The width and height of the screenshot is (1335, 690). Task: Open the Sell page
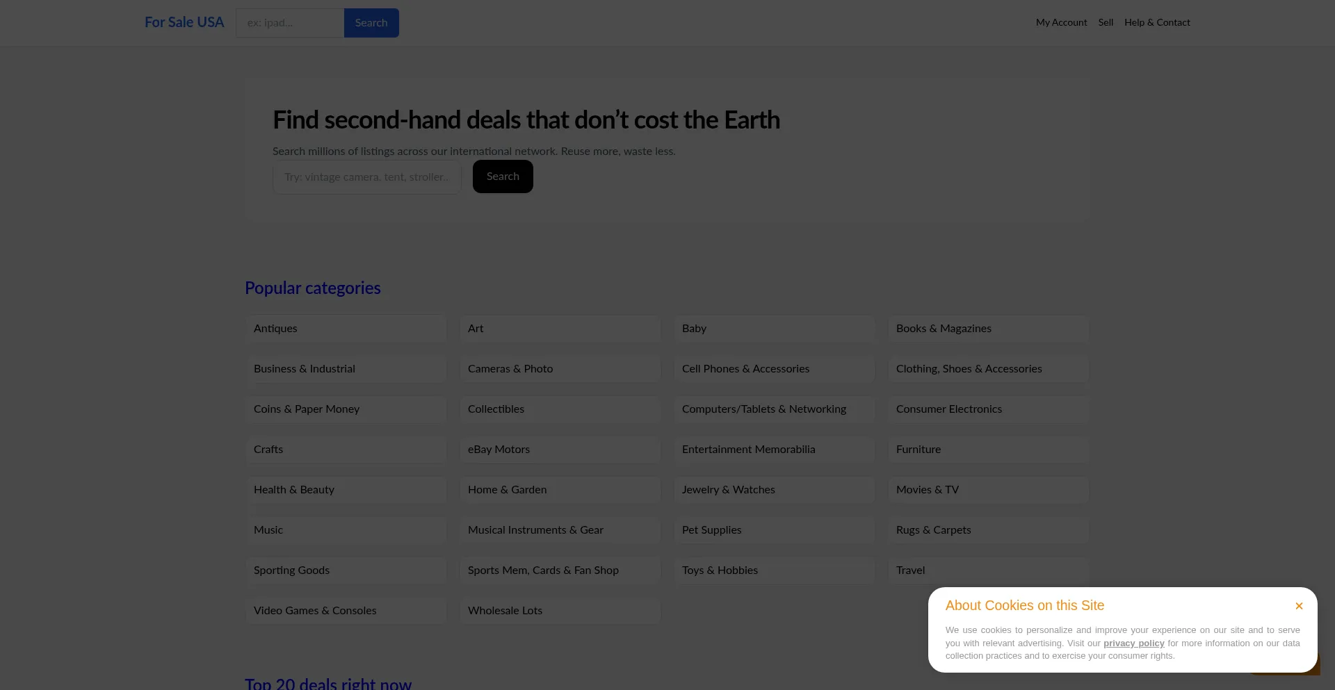point(1106,22)
